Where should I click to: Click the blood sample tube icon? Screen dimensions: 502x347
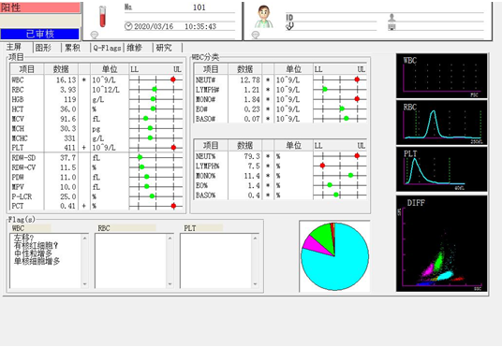tap(102, 17)
